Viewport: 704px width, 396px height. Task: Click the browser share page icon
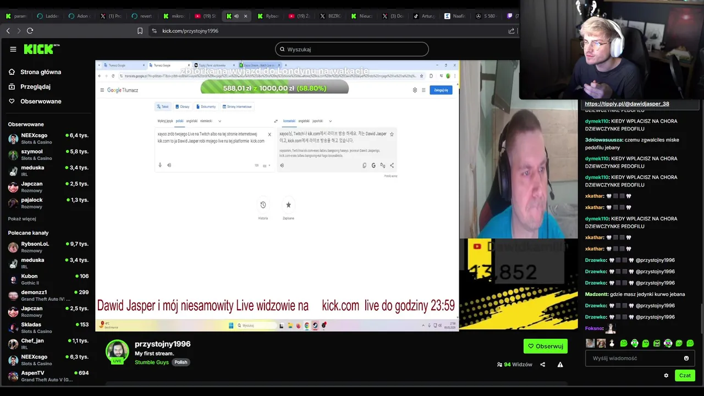(x=512, y=31)
